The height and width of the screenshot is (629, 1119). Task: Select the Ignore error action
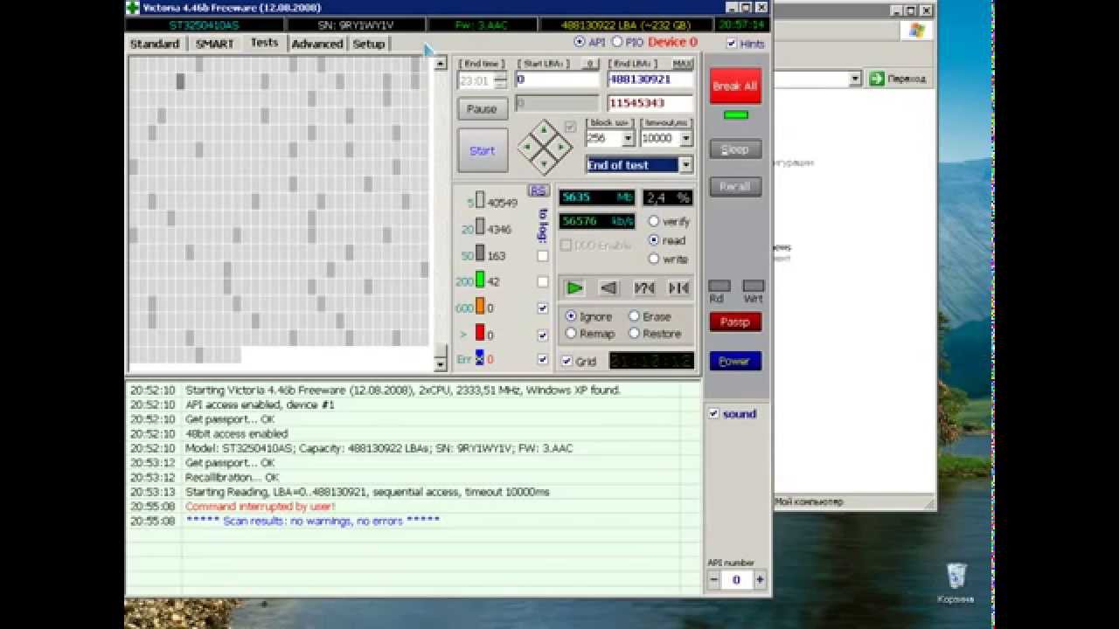pos(571,316)
